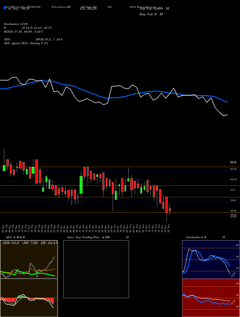Click the end of the white price line
This screenshot has width=240, height=317.
pos(228,115)
